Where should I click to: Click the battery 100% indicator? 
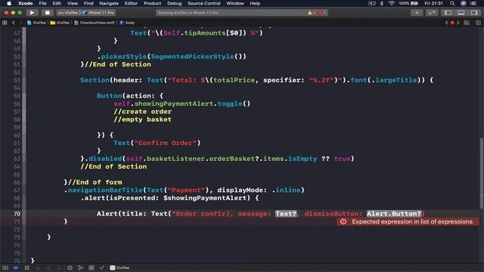pyautogui.click(x=408, y=3)
